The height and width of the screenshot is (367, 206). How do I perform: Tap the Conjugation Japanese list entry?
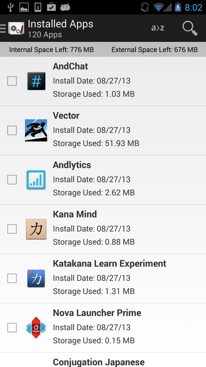pos(99,362)
